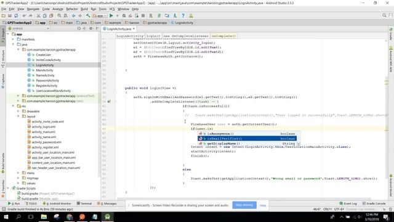This screenshot has width=394, height=222.
Task: Open the Messages tool window
Action: (107, 203)
